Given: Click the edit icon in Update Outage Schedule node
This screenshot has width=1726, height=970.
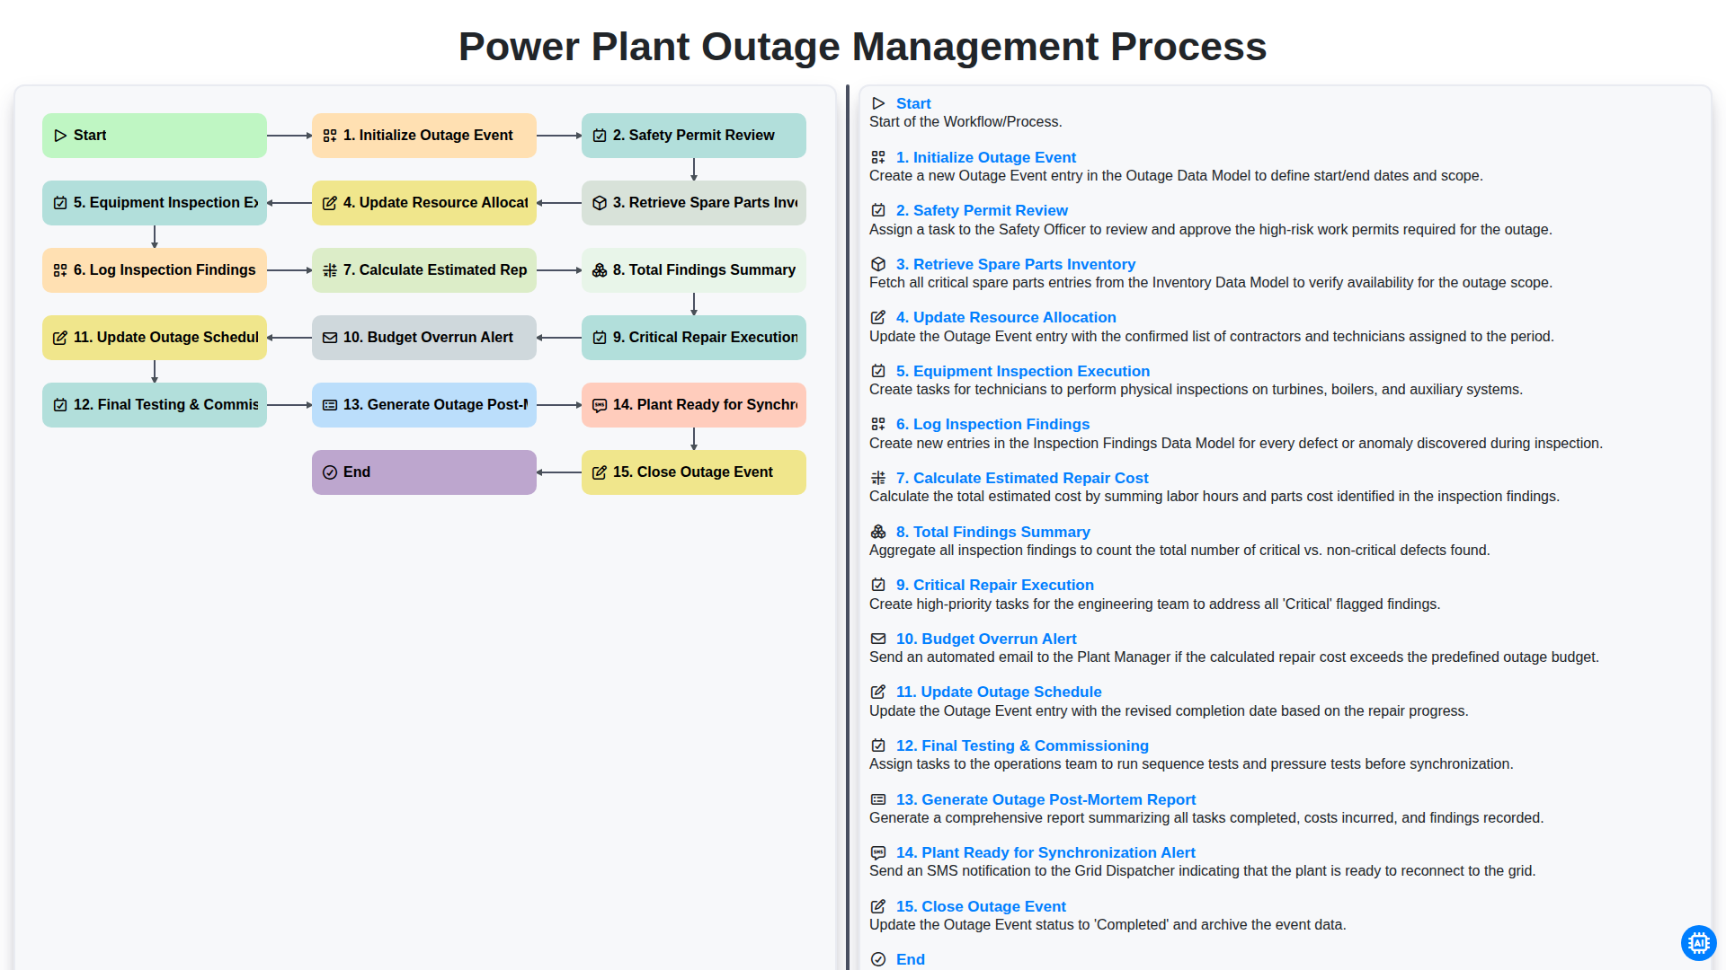Looking at the screenshot, I should click(60, 338).
